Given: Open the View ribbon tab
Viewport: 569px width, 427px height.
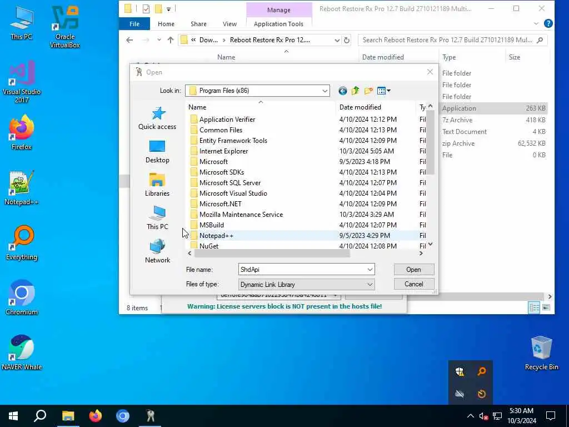Looking at the screenshot, I should click(229, 24).
